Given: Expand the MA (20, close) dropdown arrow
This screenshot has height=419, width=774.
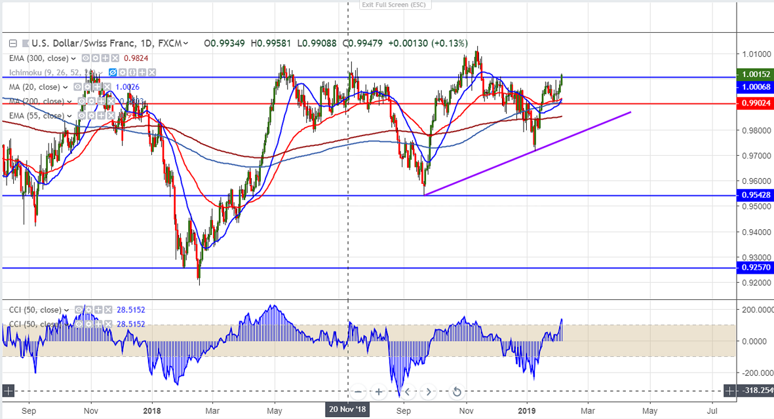Looking at the screenshot, I should [65, 87].
